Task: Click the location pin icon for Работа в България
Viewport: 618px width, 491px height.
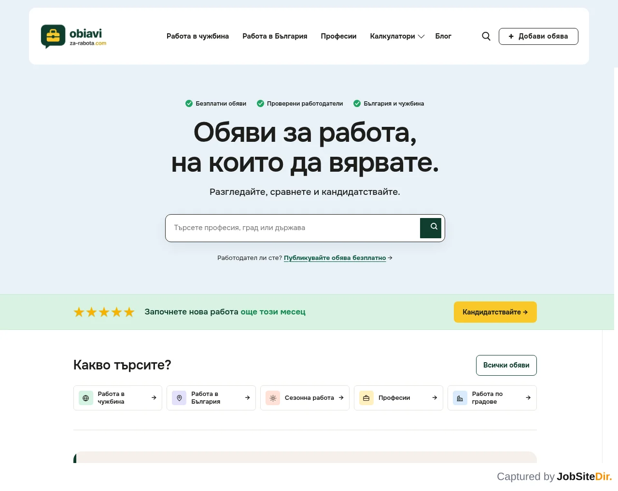Action: [x=179, y=398]
